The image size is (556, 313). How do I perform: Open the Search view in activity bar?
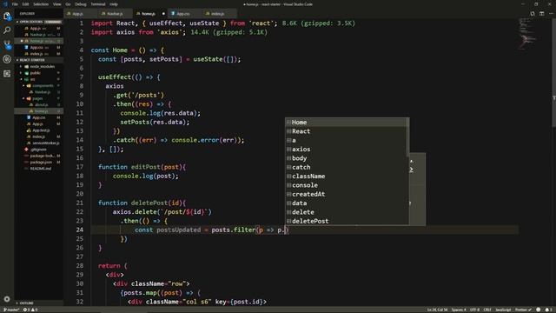pyautogui.click(x=7, y=30)
